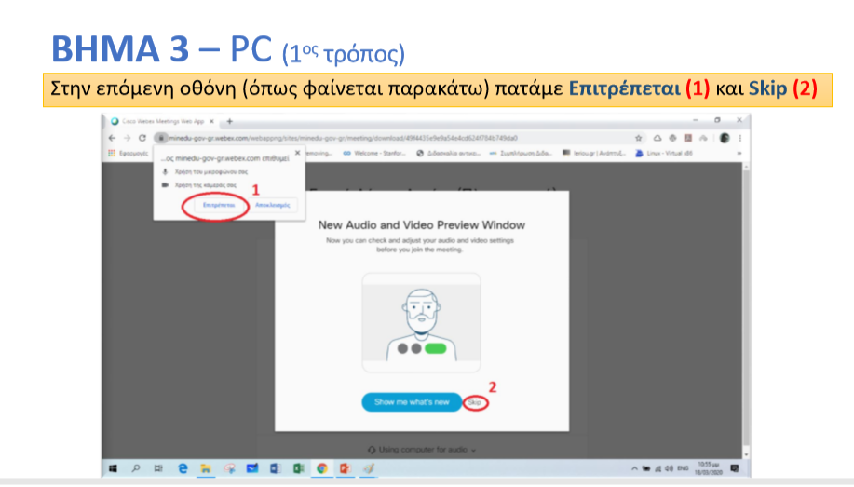The width and height of the screenshot is (854, 487).
Task: Go back with the browser back arrow
Action: [x=112, y=138]
